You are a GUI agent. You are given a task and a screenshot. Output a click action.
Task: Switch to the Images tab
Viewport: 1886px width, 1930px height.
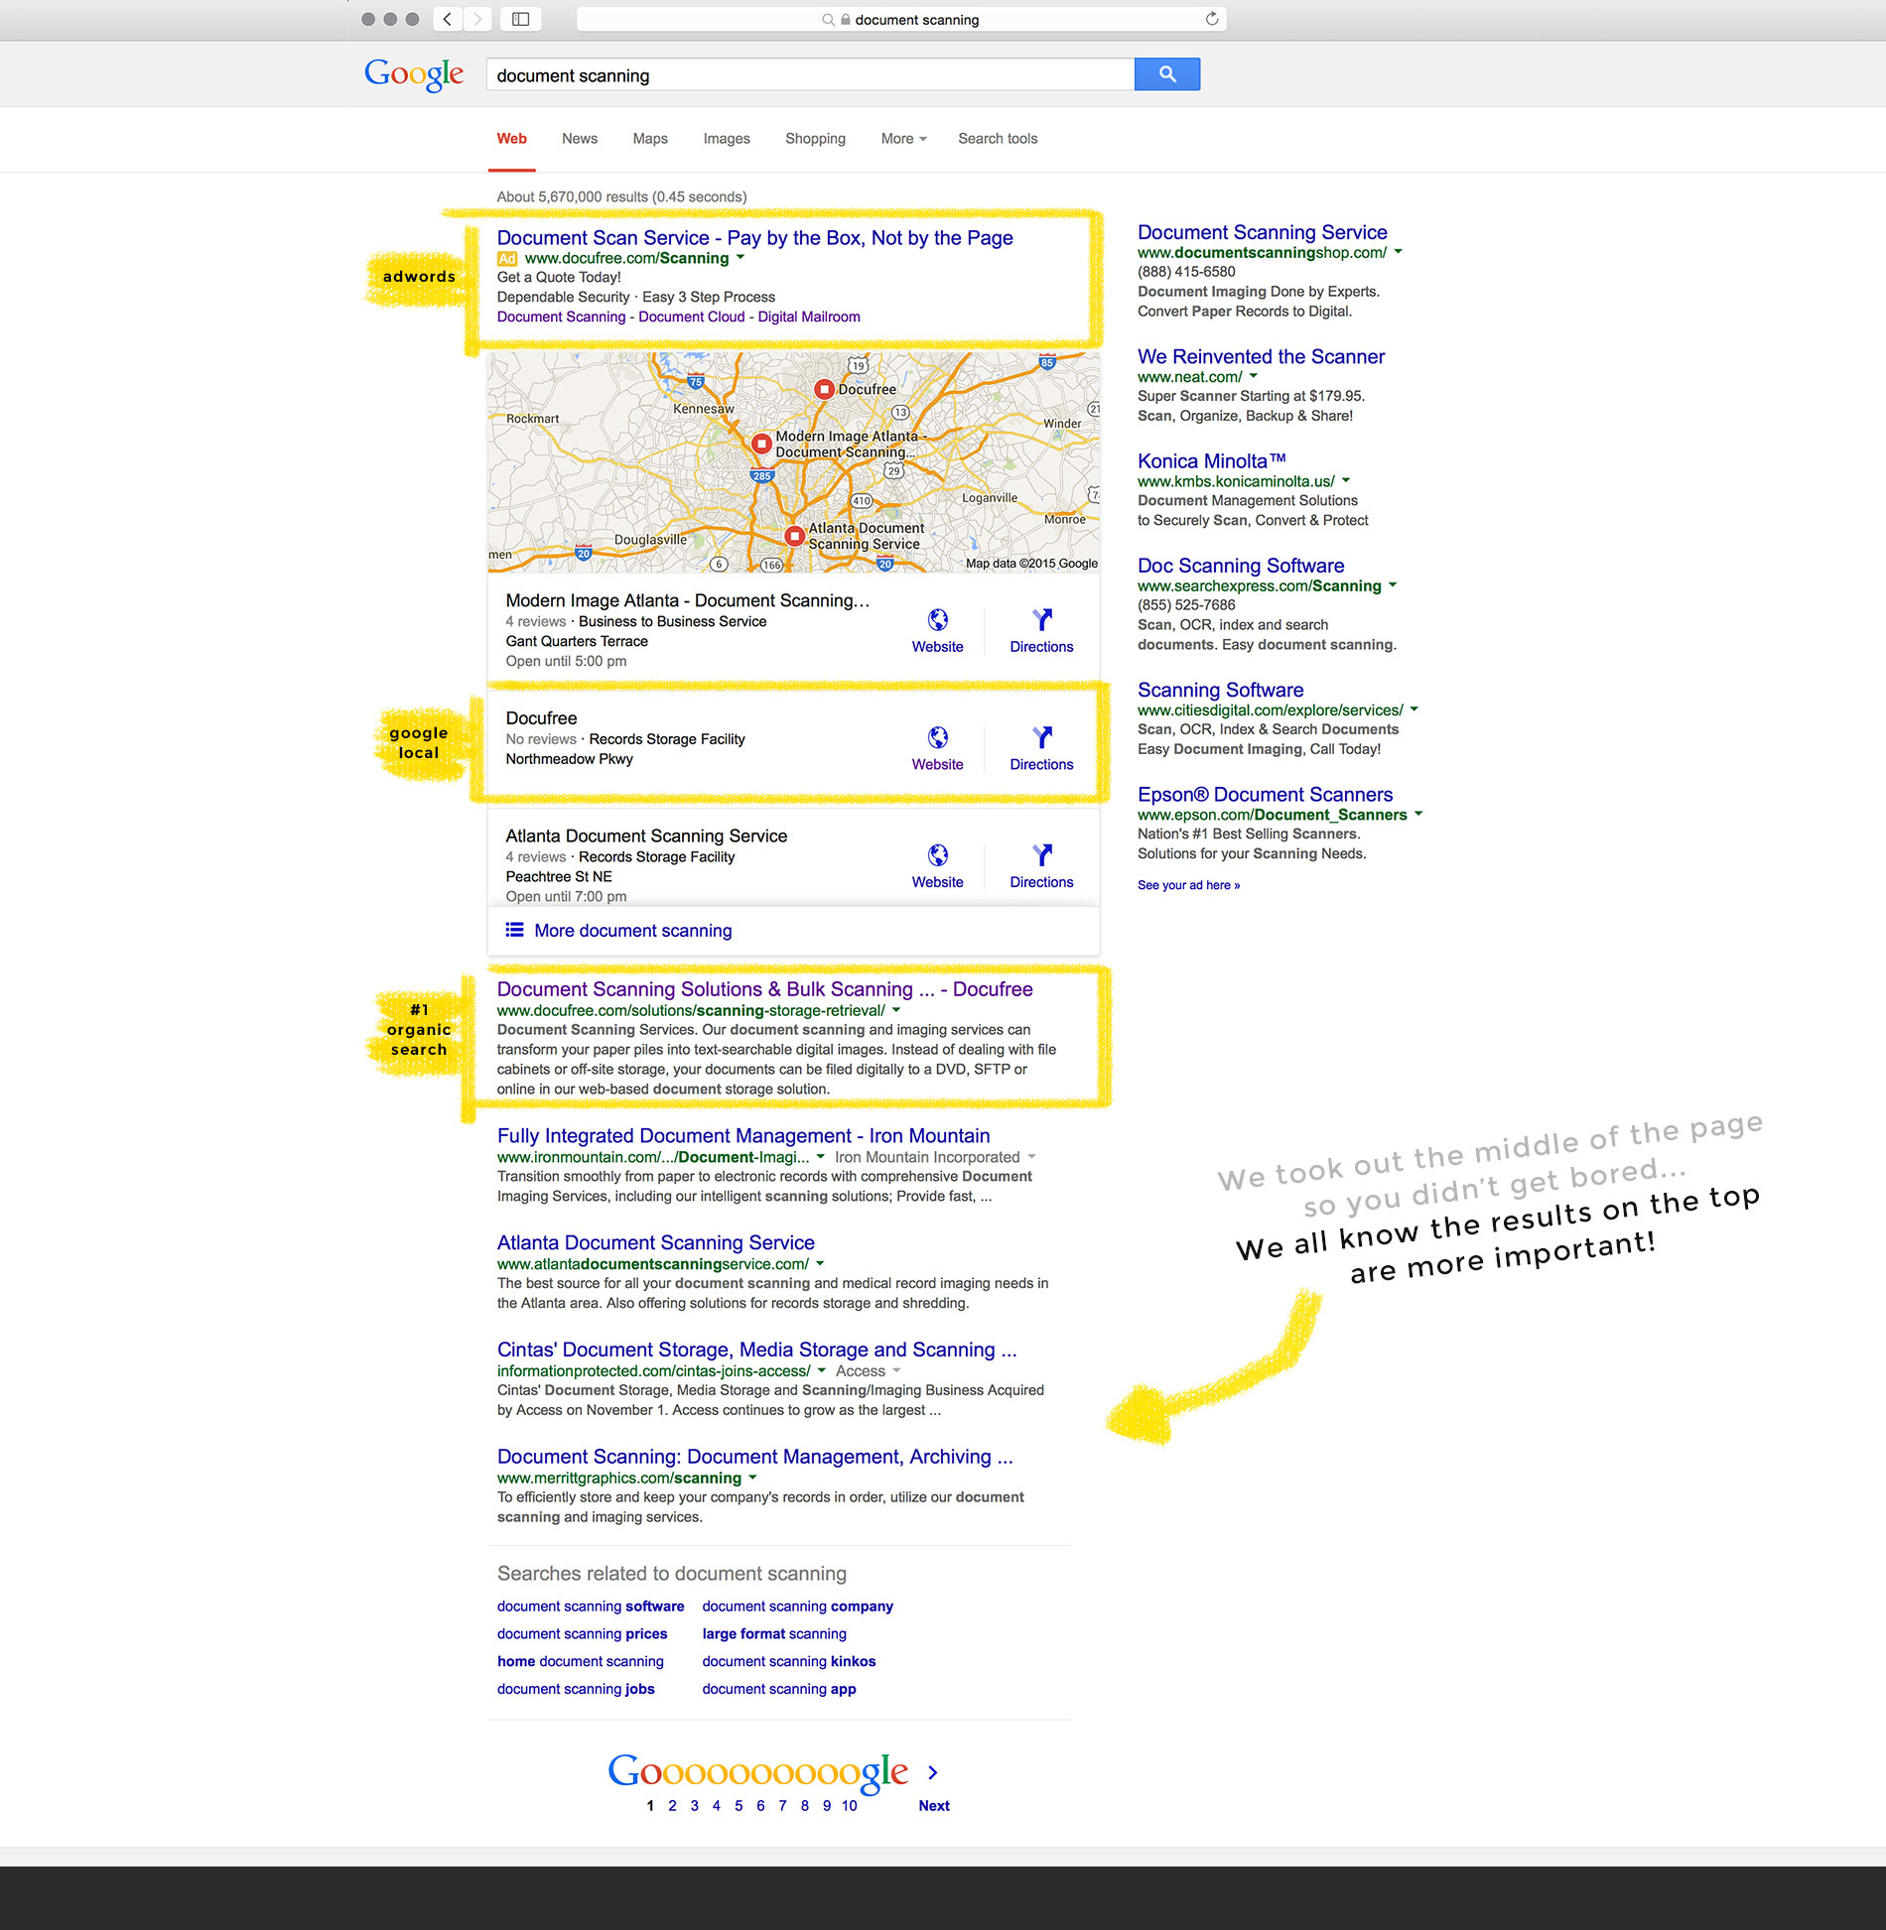(x=727, y=139)
